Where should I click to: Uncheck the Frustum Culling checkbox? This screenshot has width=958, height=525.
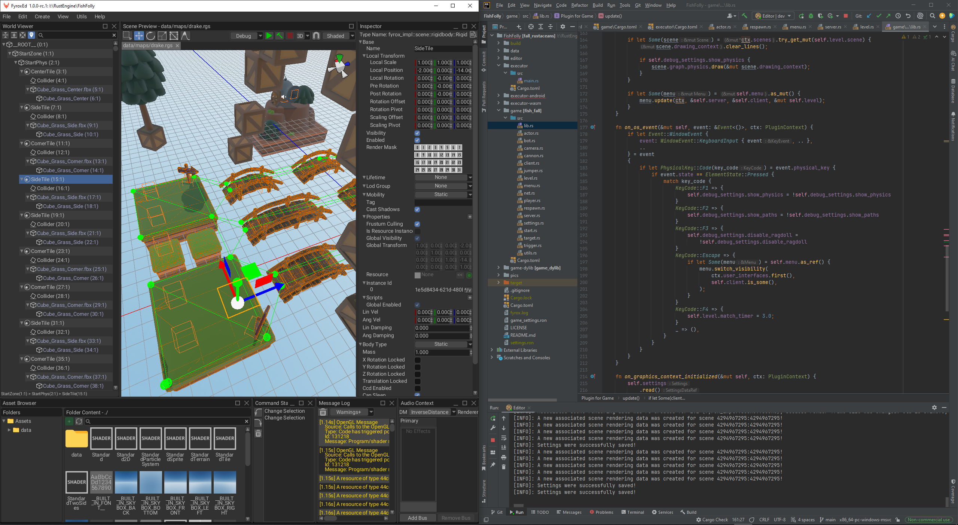(x=417, y=224)
